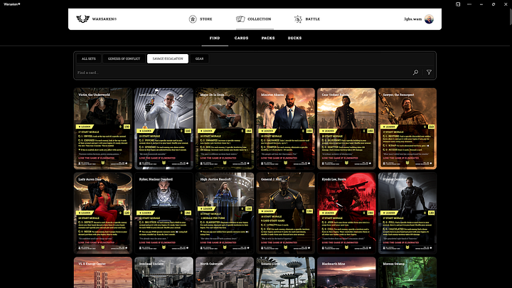Viewport: 512px width, 288px height.
Task: Click the Warsaken brand name
Action: [x=104, y=19]
